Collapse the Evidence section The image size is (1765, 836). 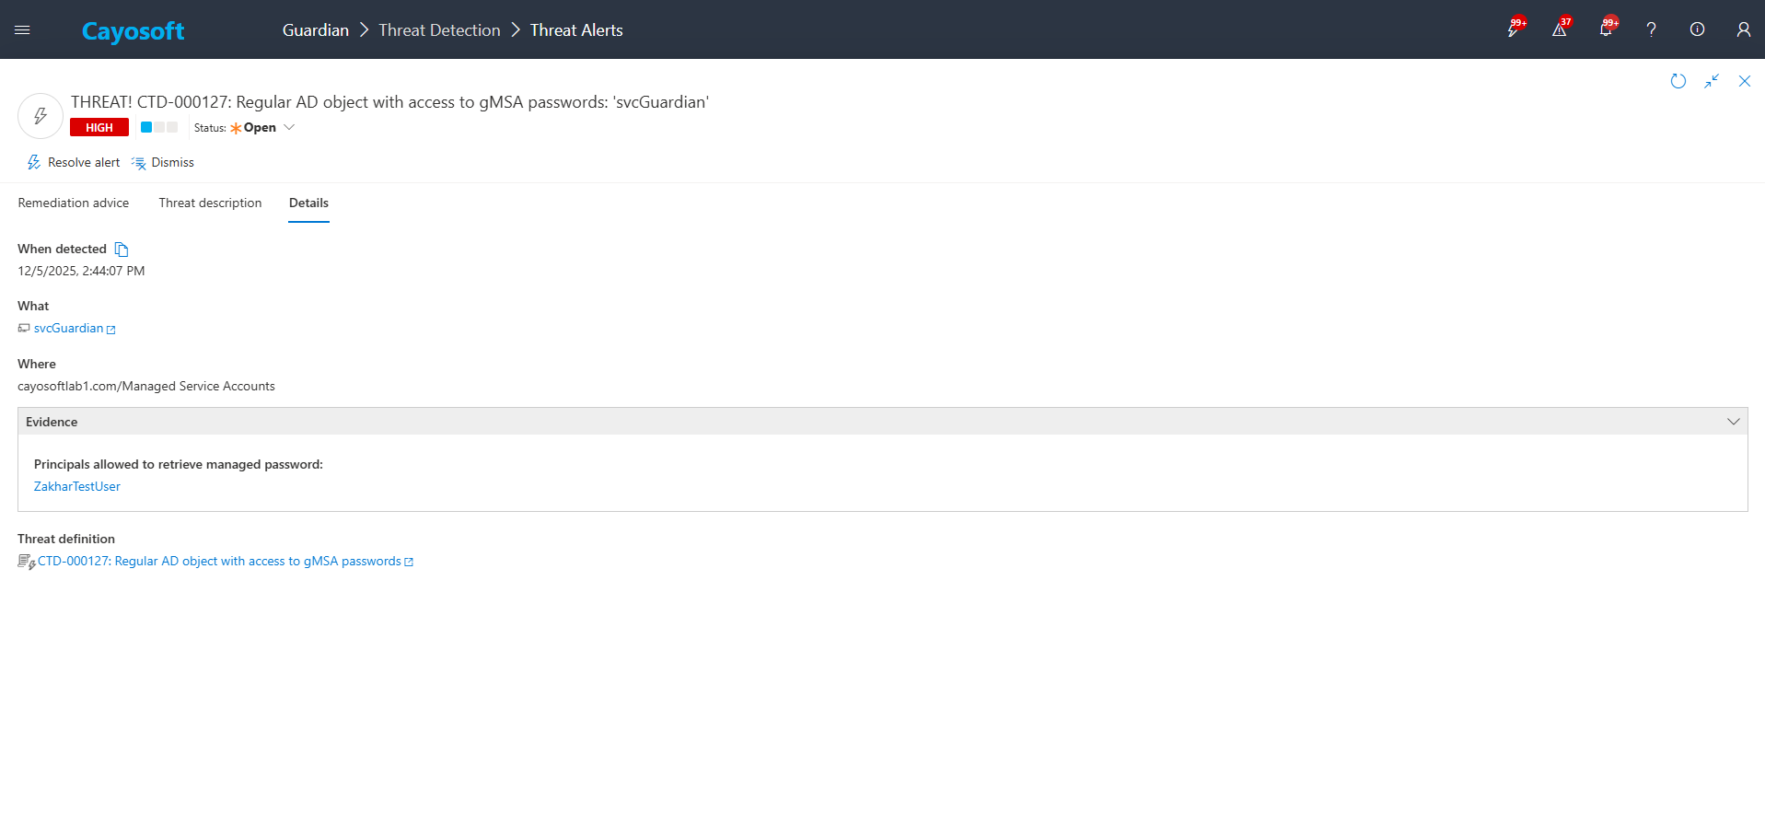pos(1733,422)
